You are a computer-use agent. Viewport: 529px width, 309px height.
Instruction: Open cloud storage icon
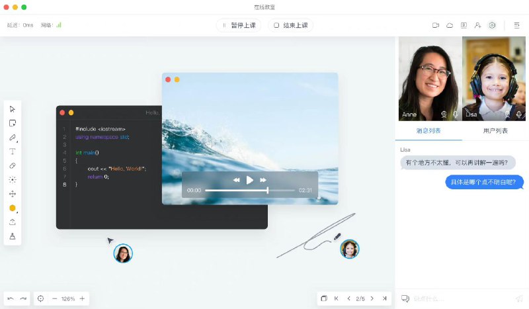[x=450, y=25]
